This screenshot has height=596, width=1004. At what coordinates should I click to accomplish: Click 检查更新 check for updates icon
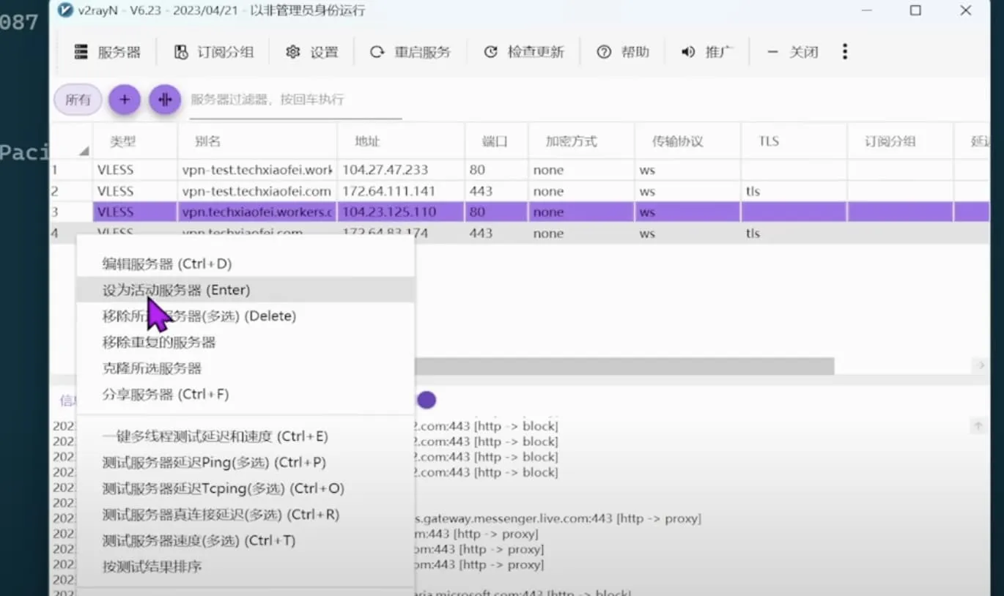tap(490, 52)
